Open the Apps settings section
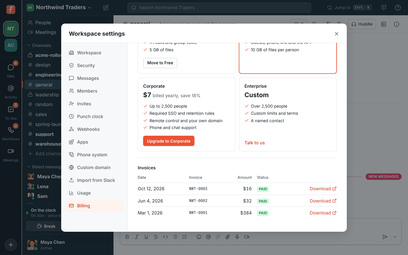The height and width of the screenshot is (255, 408). [x=94, y=142]
